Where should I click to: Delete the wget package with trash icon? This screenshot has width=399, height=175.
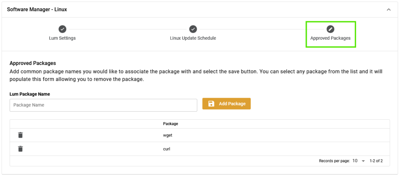(x=20, y=135)
